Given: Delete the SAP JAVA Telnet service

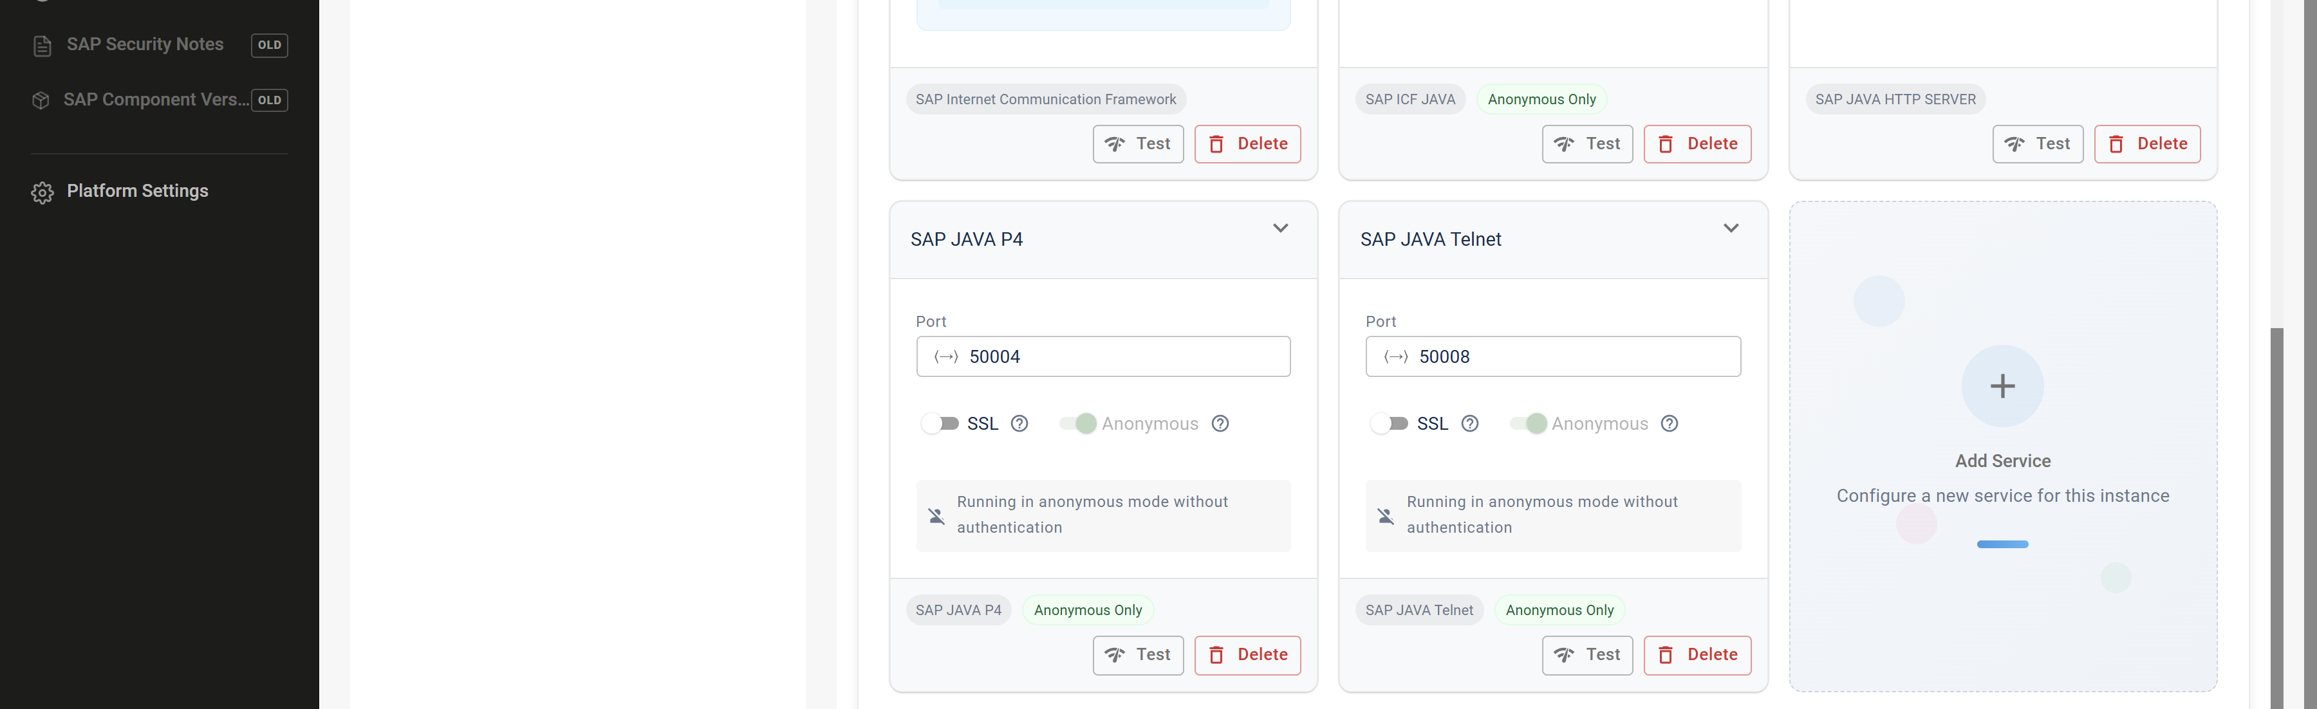Looking at the screenshot, I should 1697,655.
